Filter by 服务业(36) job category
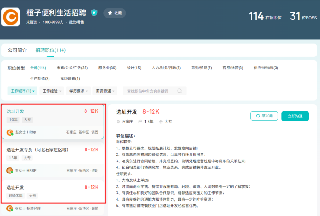The width and height of the screenshot is (320, 216). [107, 68]
